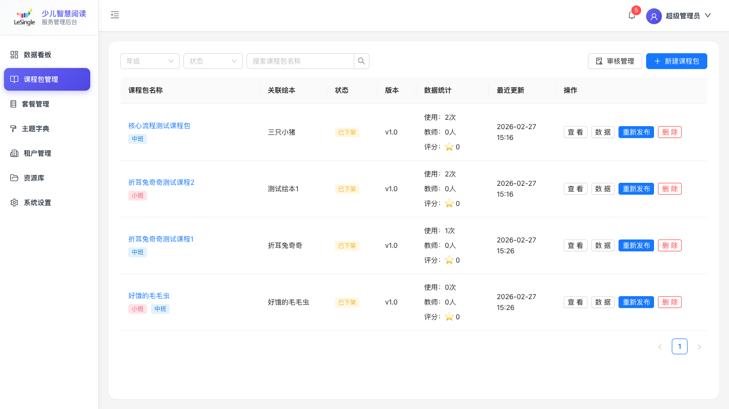The height and width of the screenshot is (409, 729).
Task: Open the 超级管理员 account dropdown
Action: 688,16
